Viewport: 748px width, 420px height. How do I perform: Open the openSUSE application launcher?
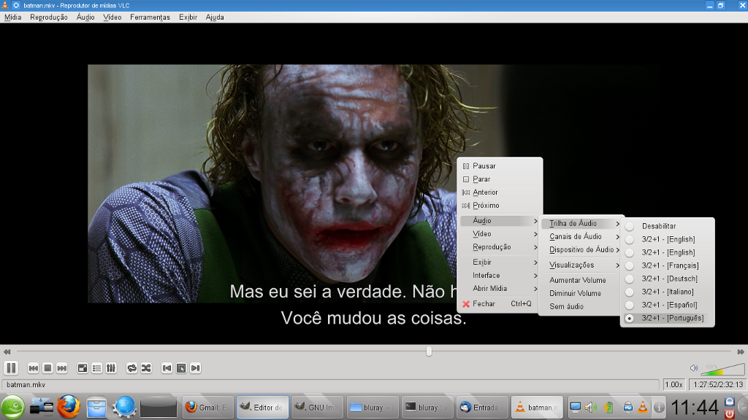coord(13,407)
